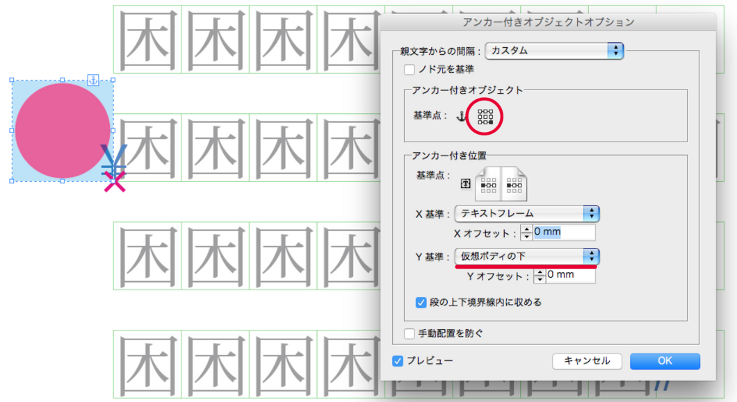
Task: Confirm the dialog with OK
Action: (x=665, y=361)
